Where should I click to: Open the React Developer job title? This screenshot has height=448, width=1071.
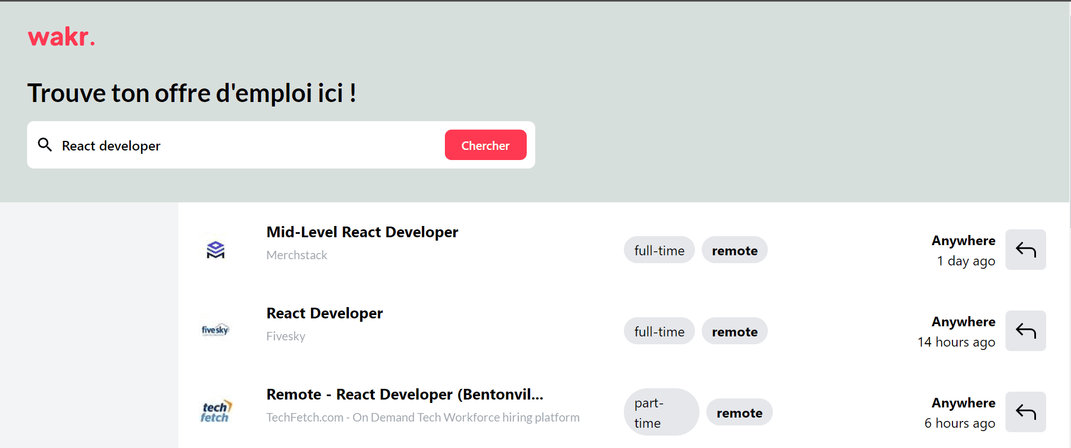[x=324, y=313]
